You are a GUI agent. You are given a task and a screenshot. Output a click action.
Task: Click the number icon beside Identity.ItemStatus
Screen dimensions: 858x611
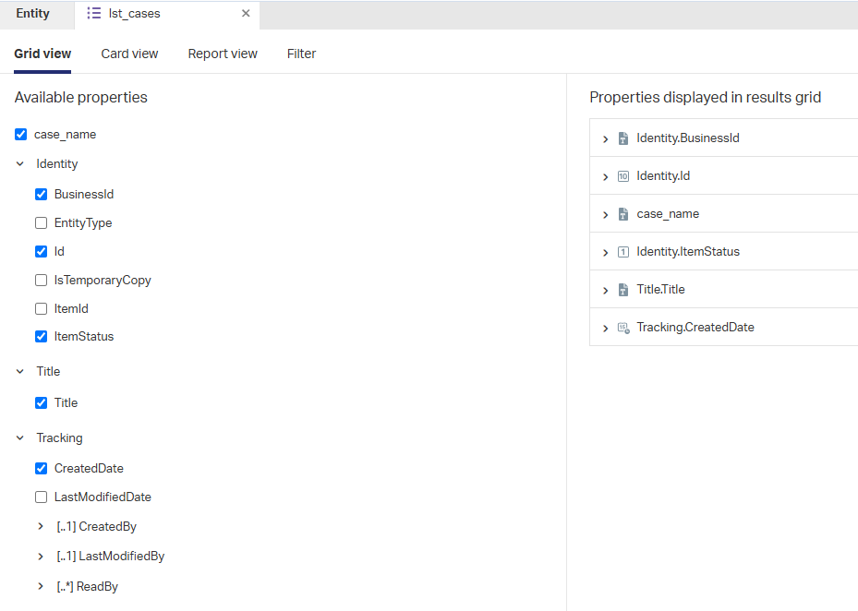[x=623, y=252]
